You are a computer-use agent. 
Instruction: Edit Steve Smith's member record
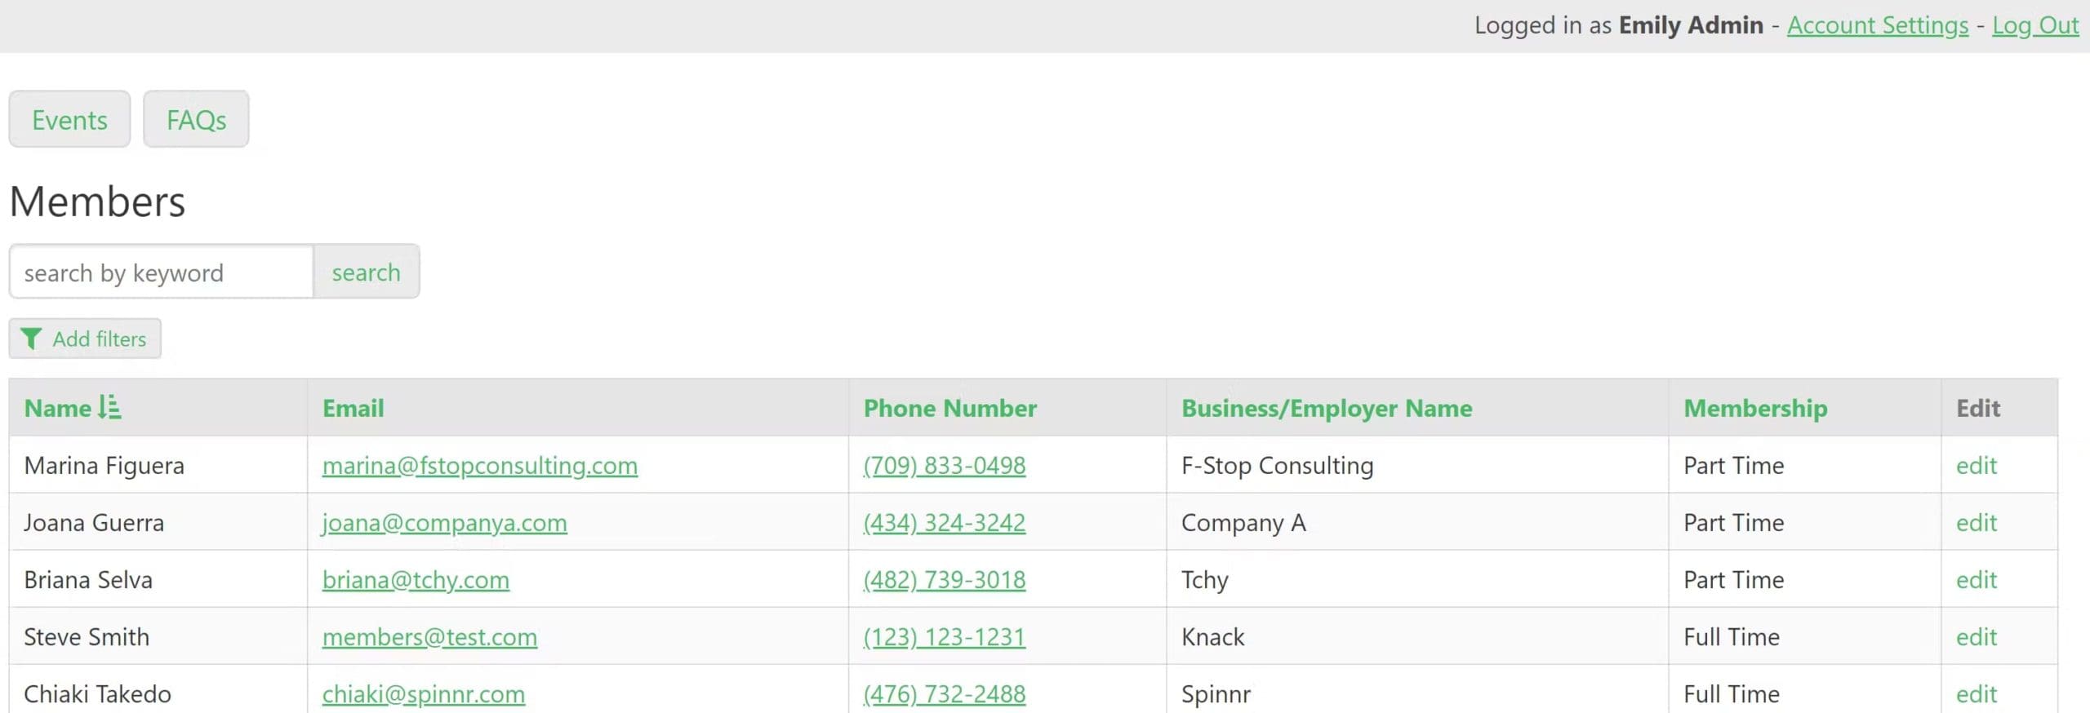[x=1976, y=637]
